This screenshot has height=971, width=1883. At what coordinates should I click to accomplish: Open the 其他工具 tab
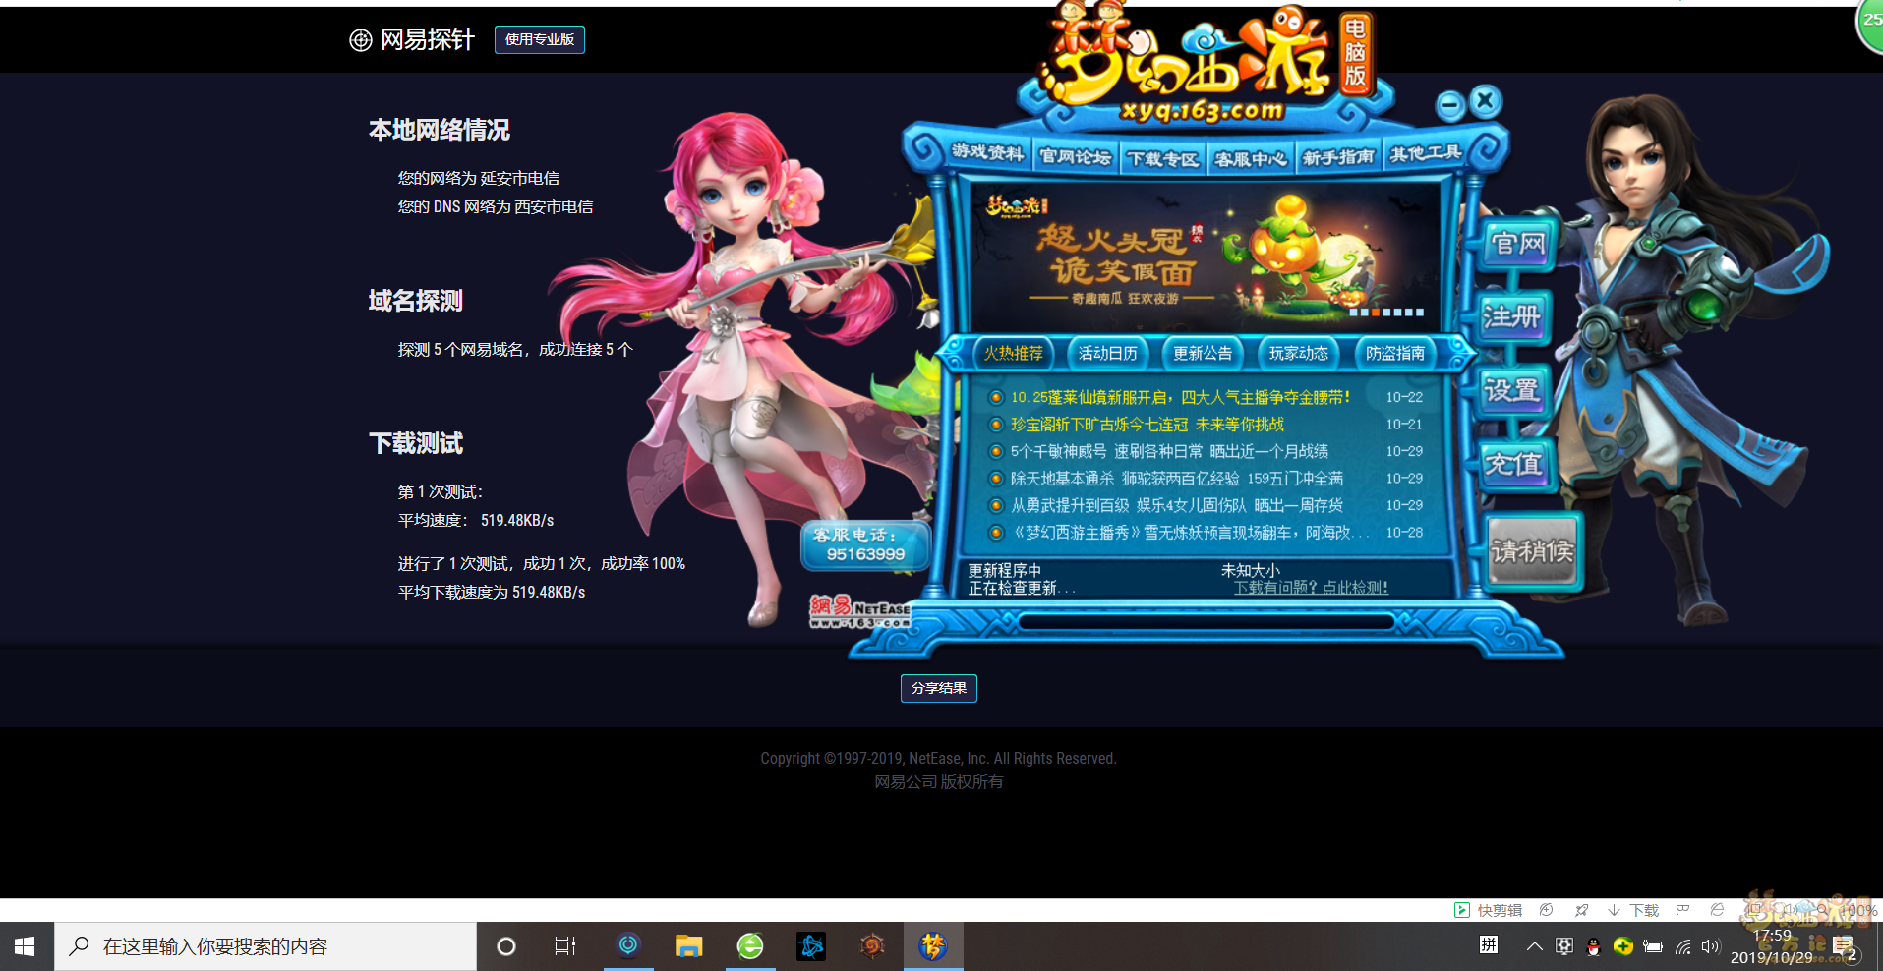(x=1425, y=154)
